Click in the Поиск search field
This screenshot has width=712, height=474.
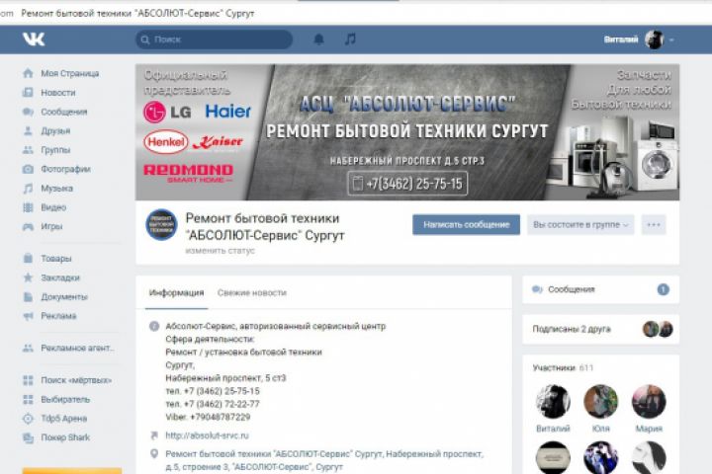pyautogui.click(x=214, y=39)
